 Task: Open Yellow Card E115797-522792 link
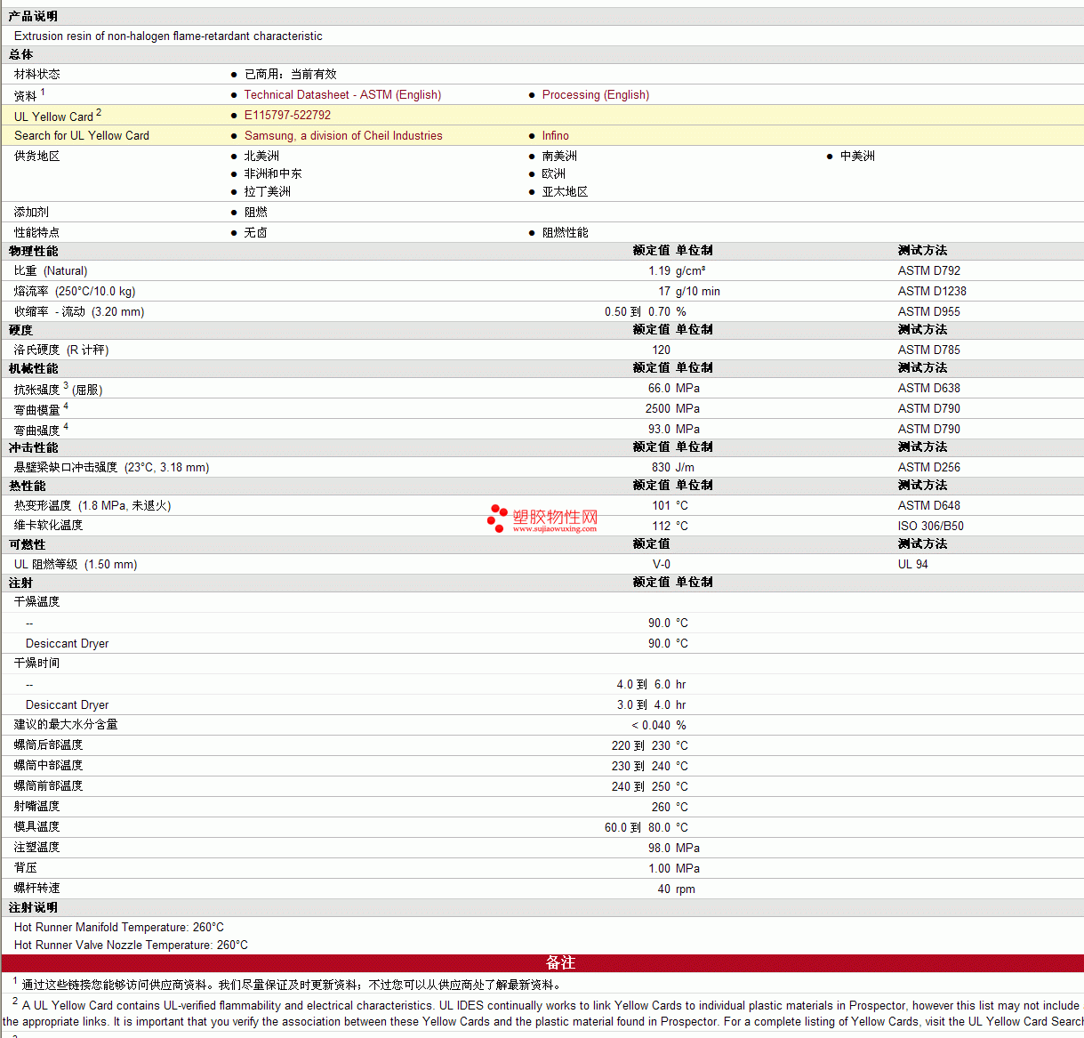pyautogui.click(x=287, y=116)
